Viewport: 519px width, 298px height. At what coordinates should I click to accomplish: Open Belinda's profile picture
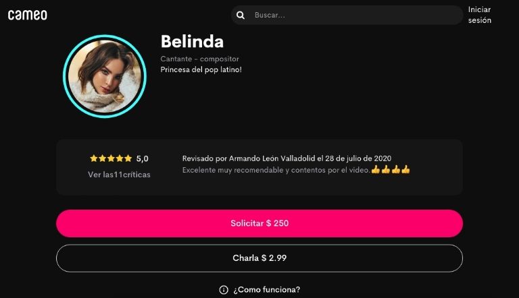105,76
